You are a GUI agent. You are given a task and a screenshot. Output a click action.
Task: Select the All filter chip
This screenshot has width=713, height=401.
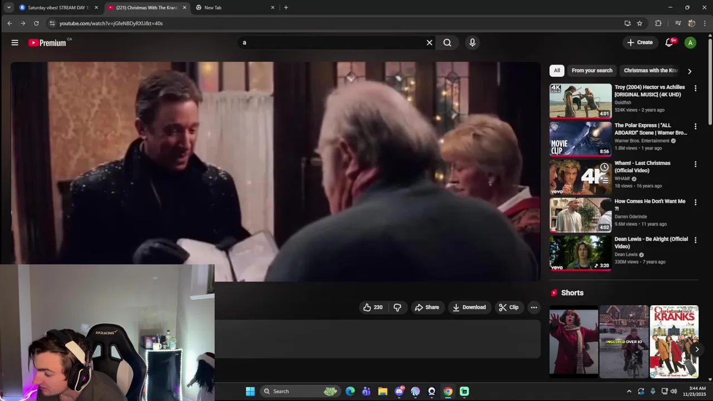pos(556,71)
